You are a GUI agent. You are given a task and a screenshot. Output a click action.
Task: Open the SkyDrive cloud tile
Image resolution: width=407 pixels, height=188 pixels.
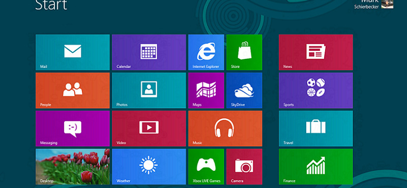tap(244, 90)
